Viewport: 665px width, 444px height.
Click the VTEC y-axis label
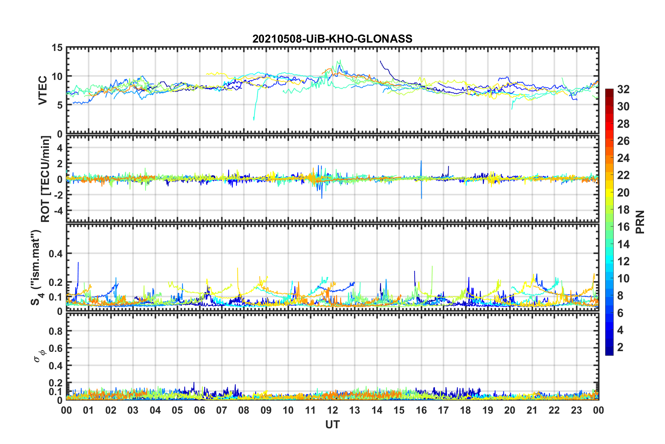[x=43, y=90]
